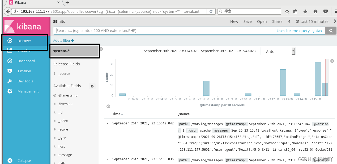Open Uses lucene query syntax link
The width and height of the screenshot is (337, 164).
tap(299, 31)
